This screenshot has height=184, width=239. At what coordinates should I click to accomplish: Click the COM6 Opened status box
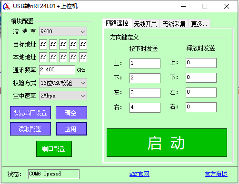54,174
